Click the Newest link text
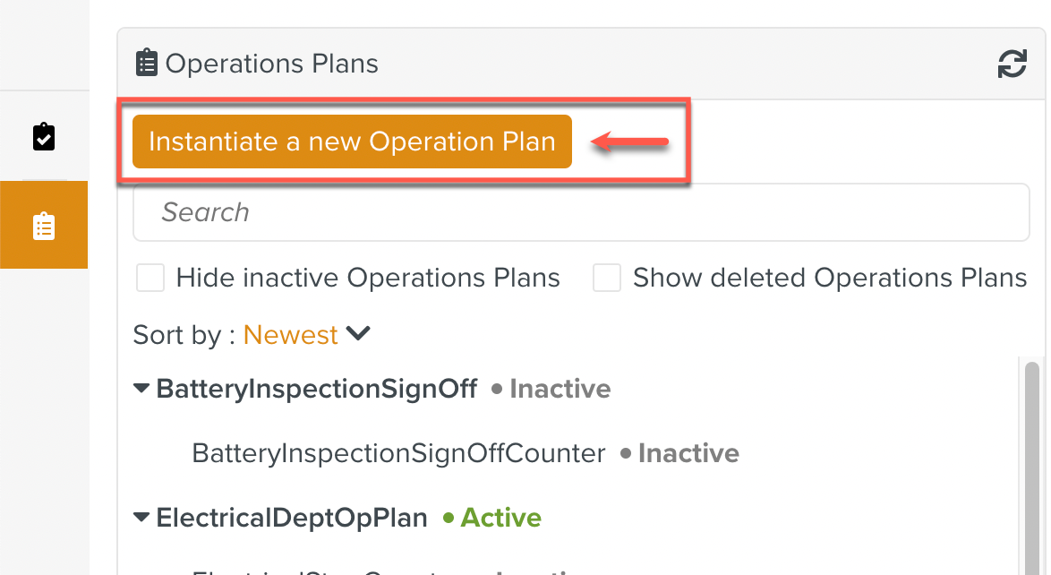1051x575 pixels. [290, 334]
